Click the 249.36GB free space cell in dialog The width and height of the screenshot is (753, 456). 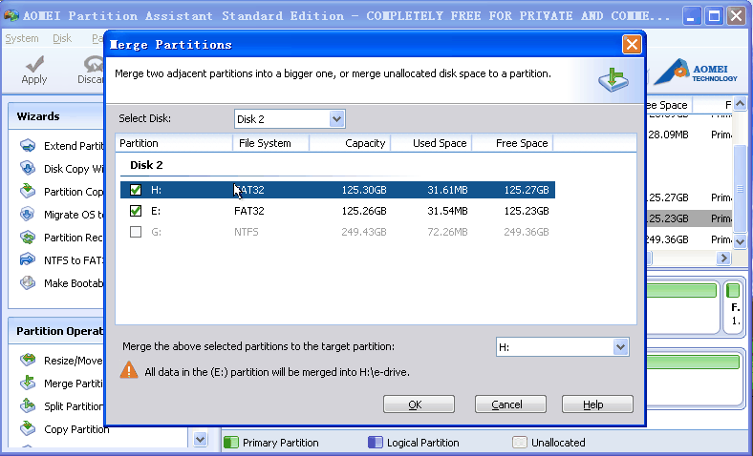point(527,232)
